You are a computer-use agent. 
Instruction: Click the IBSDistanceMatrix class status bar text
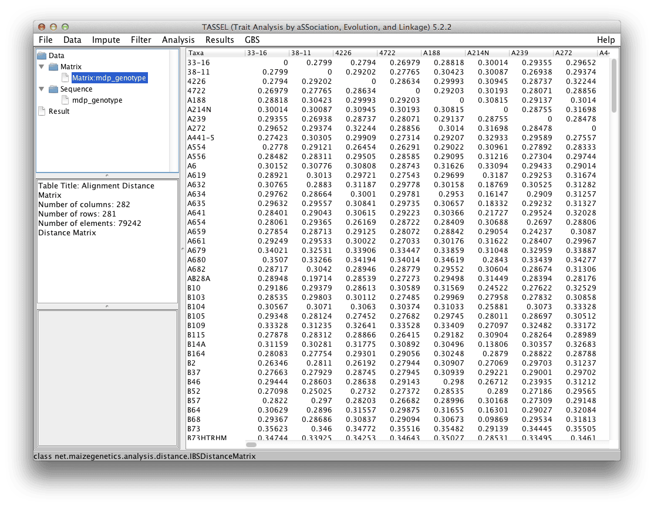coord(145,456)
